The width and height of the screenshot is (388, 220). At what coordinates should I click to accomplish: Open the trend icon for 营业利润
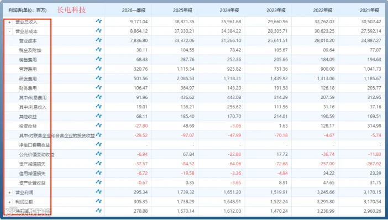pyautogui.click(x=99, y=192)
